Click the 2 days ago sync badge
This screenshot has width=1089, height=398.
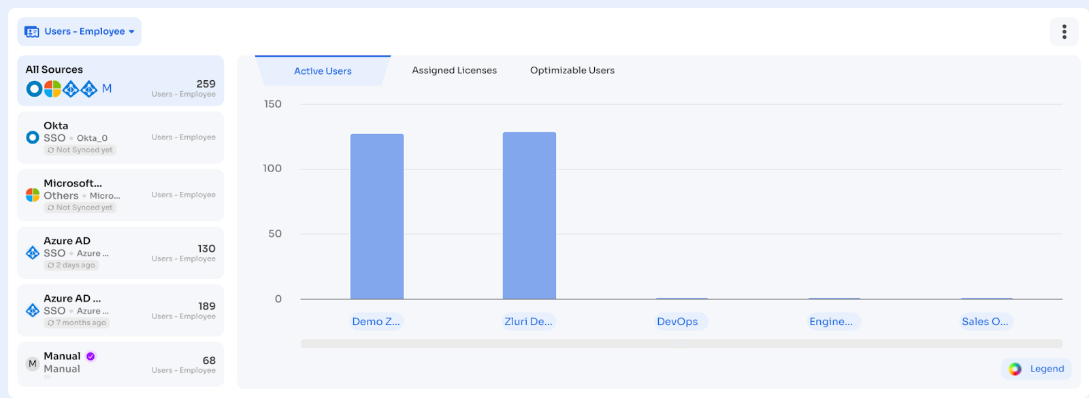[71, 265]
